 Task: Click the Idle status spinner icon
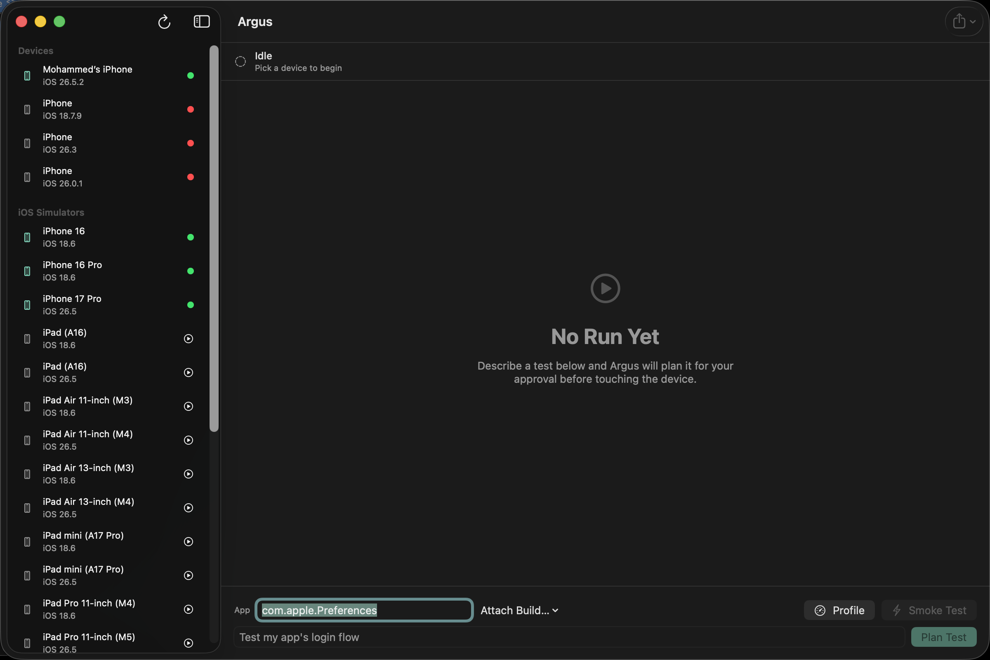240,61
